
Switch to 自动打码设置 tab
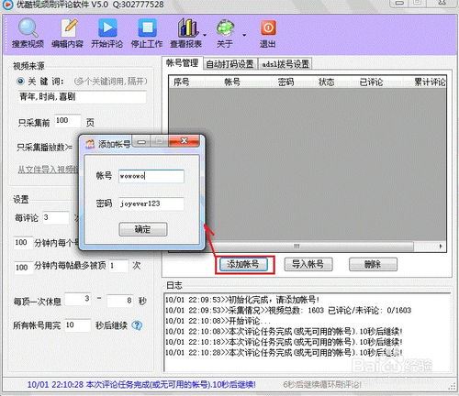point(230,64)
